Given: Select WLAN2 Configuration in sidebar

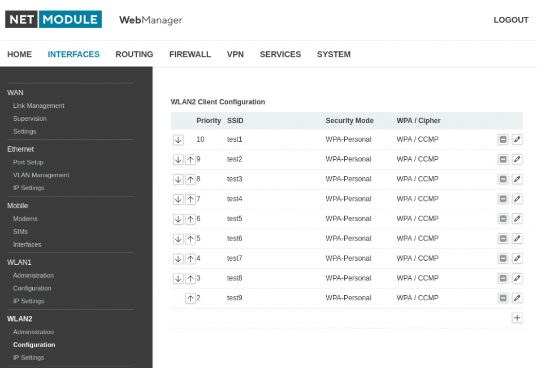Looking at the screenshot, I should point(34,345).
